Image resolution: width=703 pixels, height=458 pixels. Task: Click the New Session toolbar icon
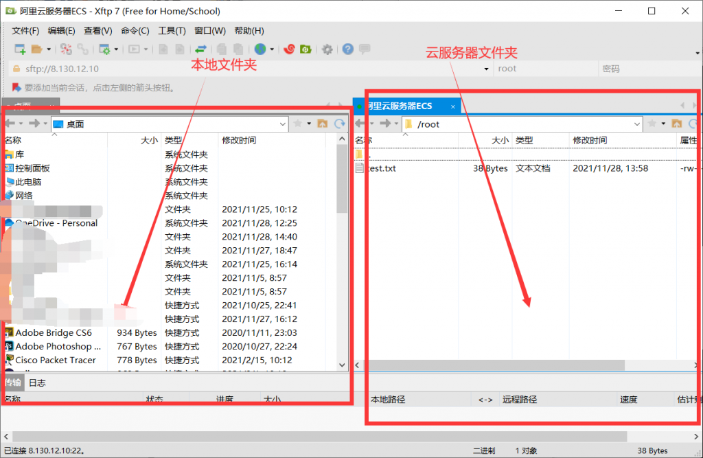[x=20, y=49]
